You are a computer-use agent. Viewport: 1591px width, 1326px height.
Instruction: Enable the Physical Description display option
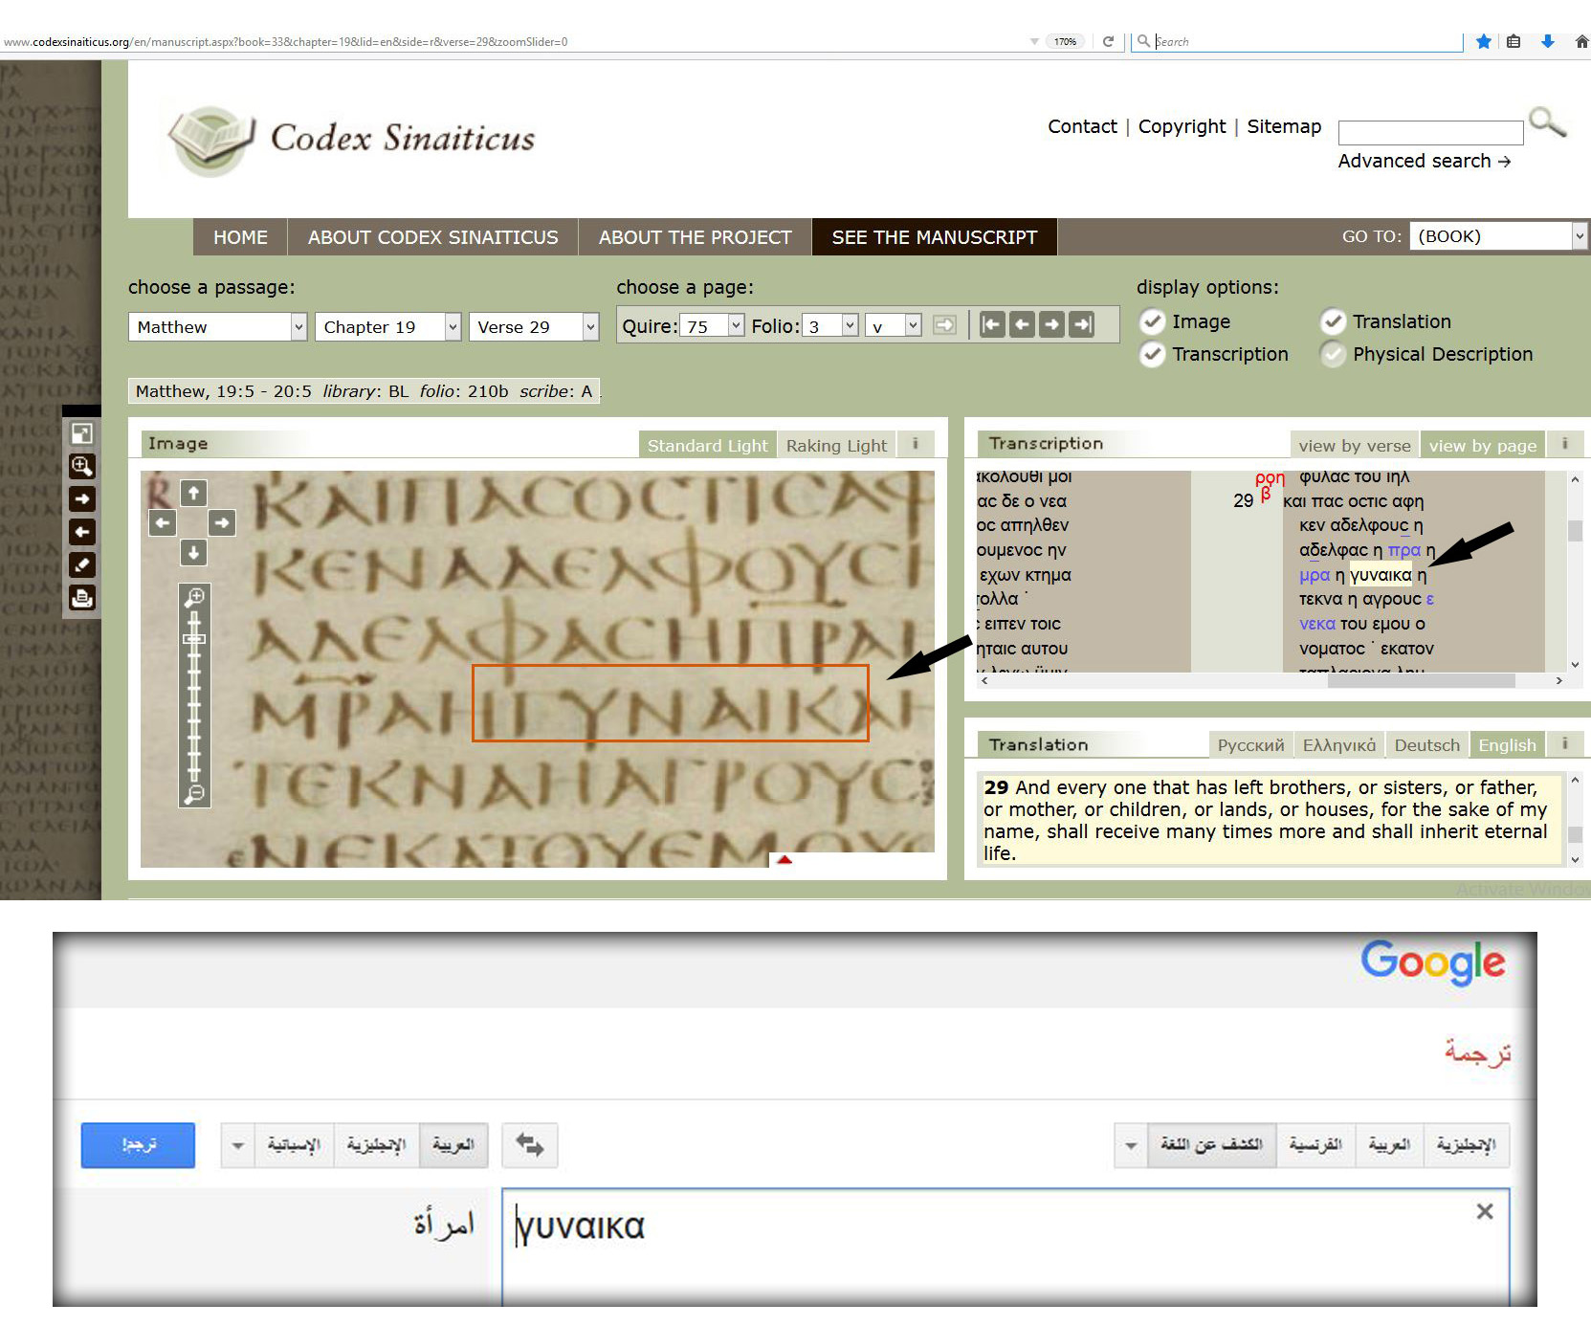point(1332,354)
